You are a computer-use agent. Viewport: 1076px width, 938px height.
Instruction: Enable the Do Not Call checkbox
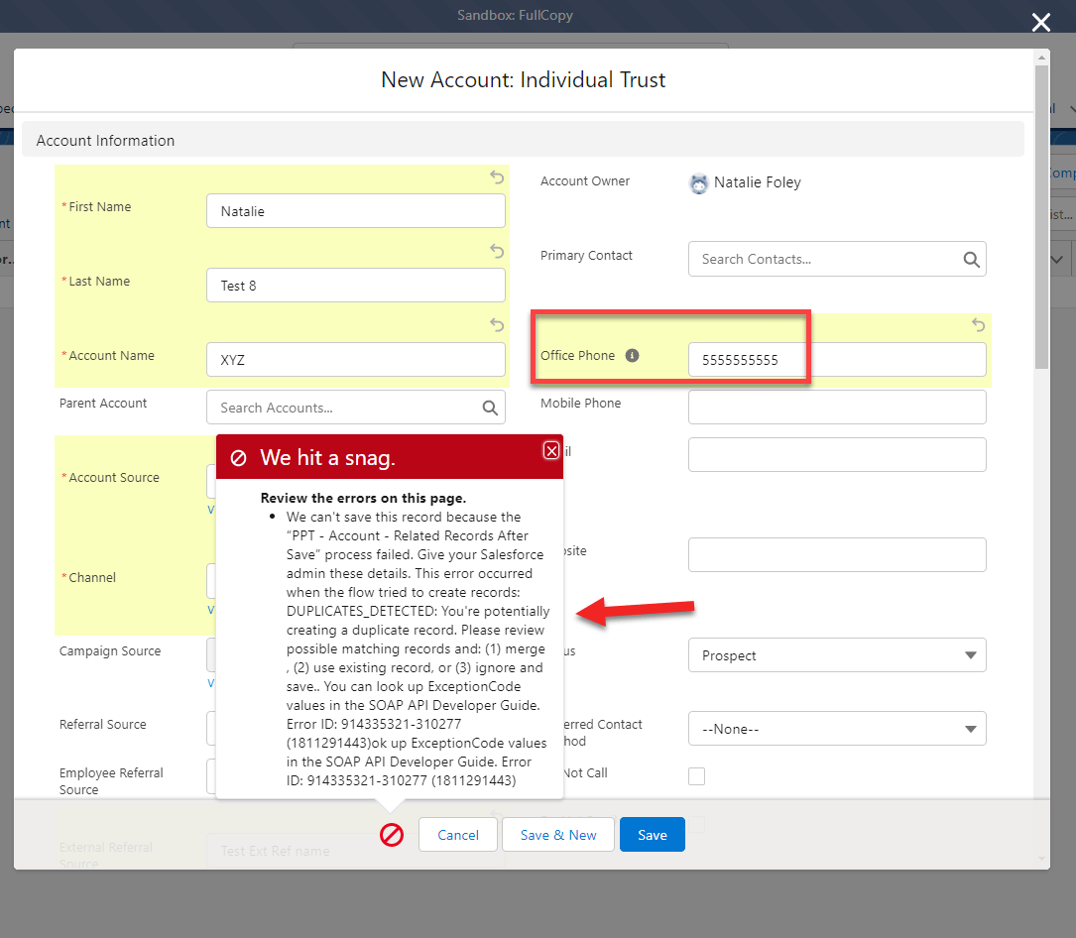[696, 776]
